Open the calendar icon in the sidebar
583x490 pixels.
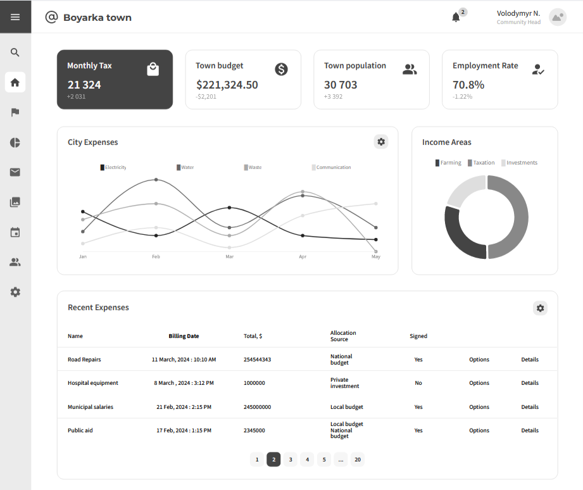(x=15, y=232)
